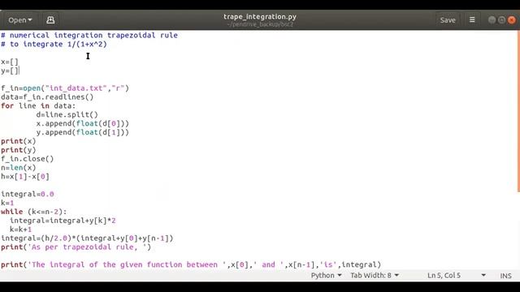Image resolution: width=520 pixels, height=292 pixels.
Task: Click the h=x[1]-x[0] line
Action: coord(25,177)
